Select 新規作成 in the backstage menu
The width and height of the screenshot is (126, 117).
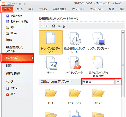[17, 58]
